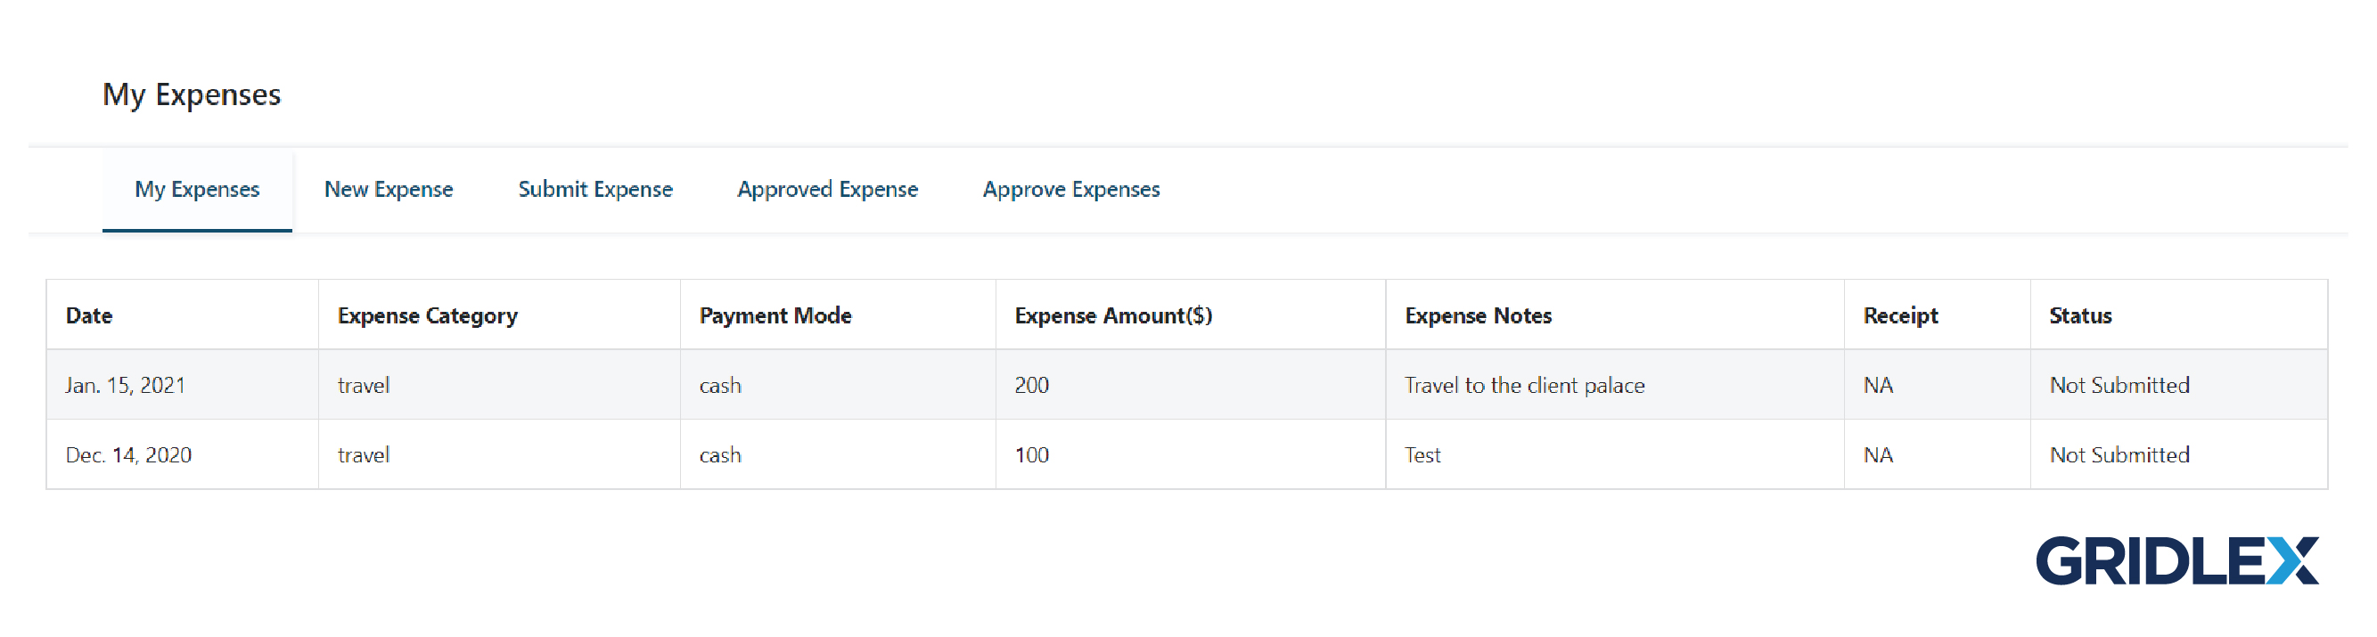2377x637 pixels.
Task: Open the Submit Expense tab
Action: (595, 190)
